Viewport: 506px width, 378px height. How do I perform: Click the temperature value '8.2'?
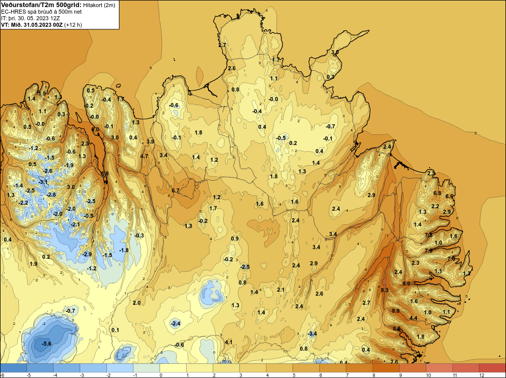[397, 328]
